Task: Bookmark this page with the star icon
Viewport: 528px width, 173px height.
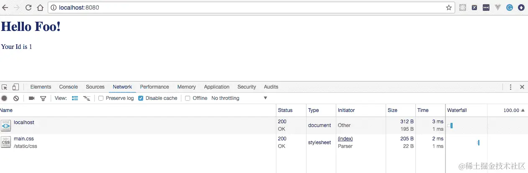Action: [448, 8]
